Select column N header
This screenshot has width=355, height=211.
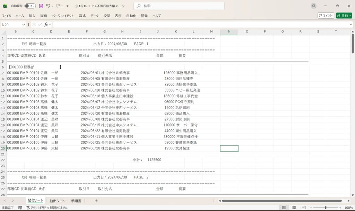click(229, 31)
